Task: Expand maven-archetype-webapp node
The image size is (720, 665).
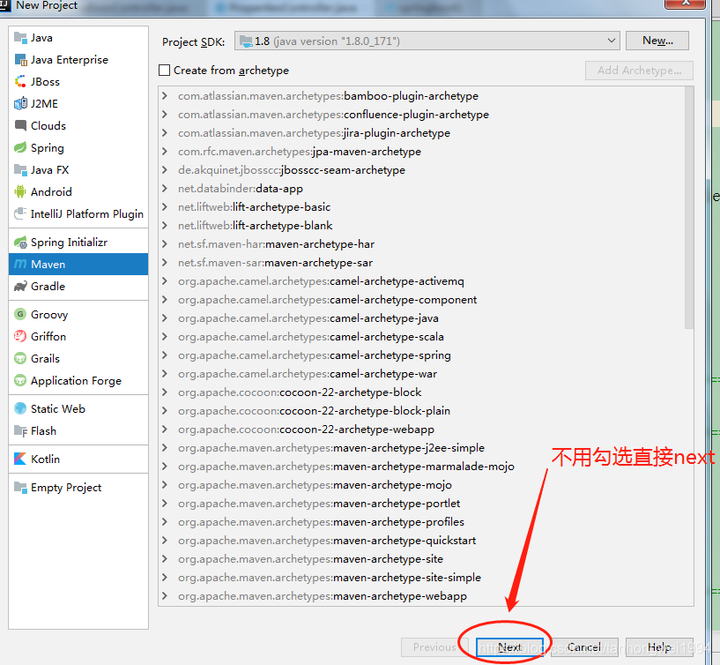Action: (x=165, y=596)
